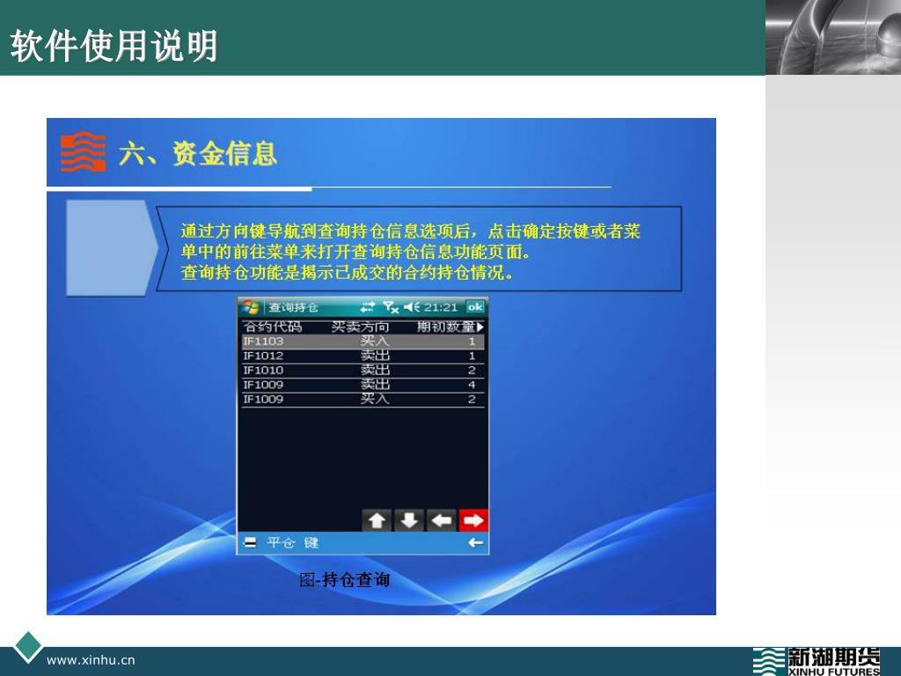Click the 21:21 clock display

pyautogui.click(x=441, y=307)
